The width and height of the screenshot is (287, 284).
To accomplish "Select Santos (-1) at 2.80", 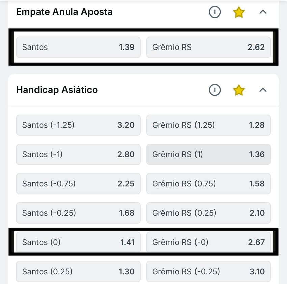I will 78,154.
